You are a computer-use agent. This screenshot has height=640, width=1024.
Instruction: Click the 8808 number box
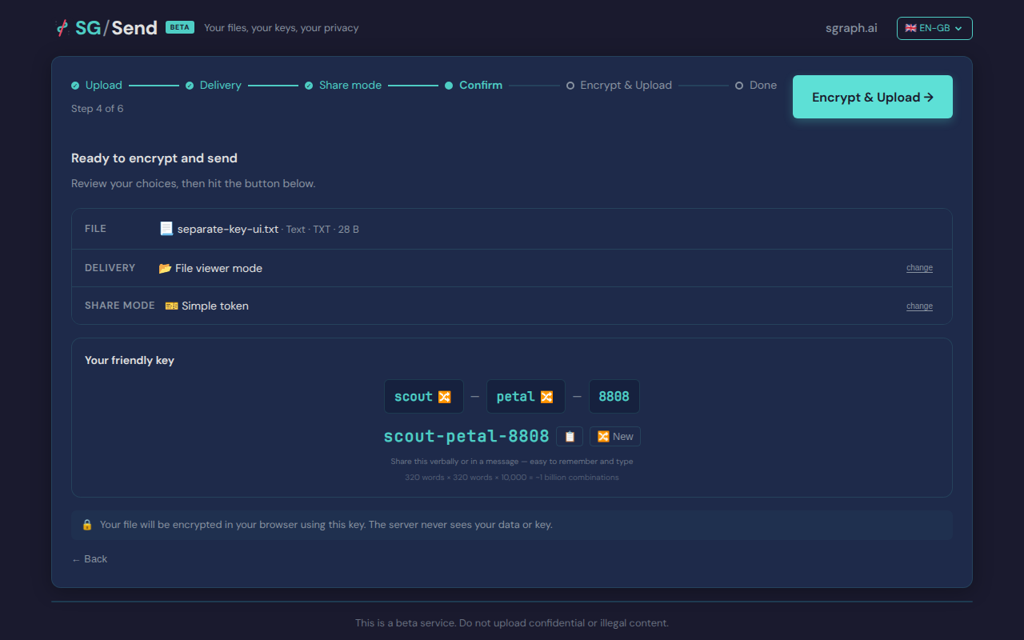click(x=614, y=397)
